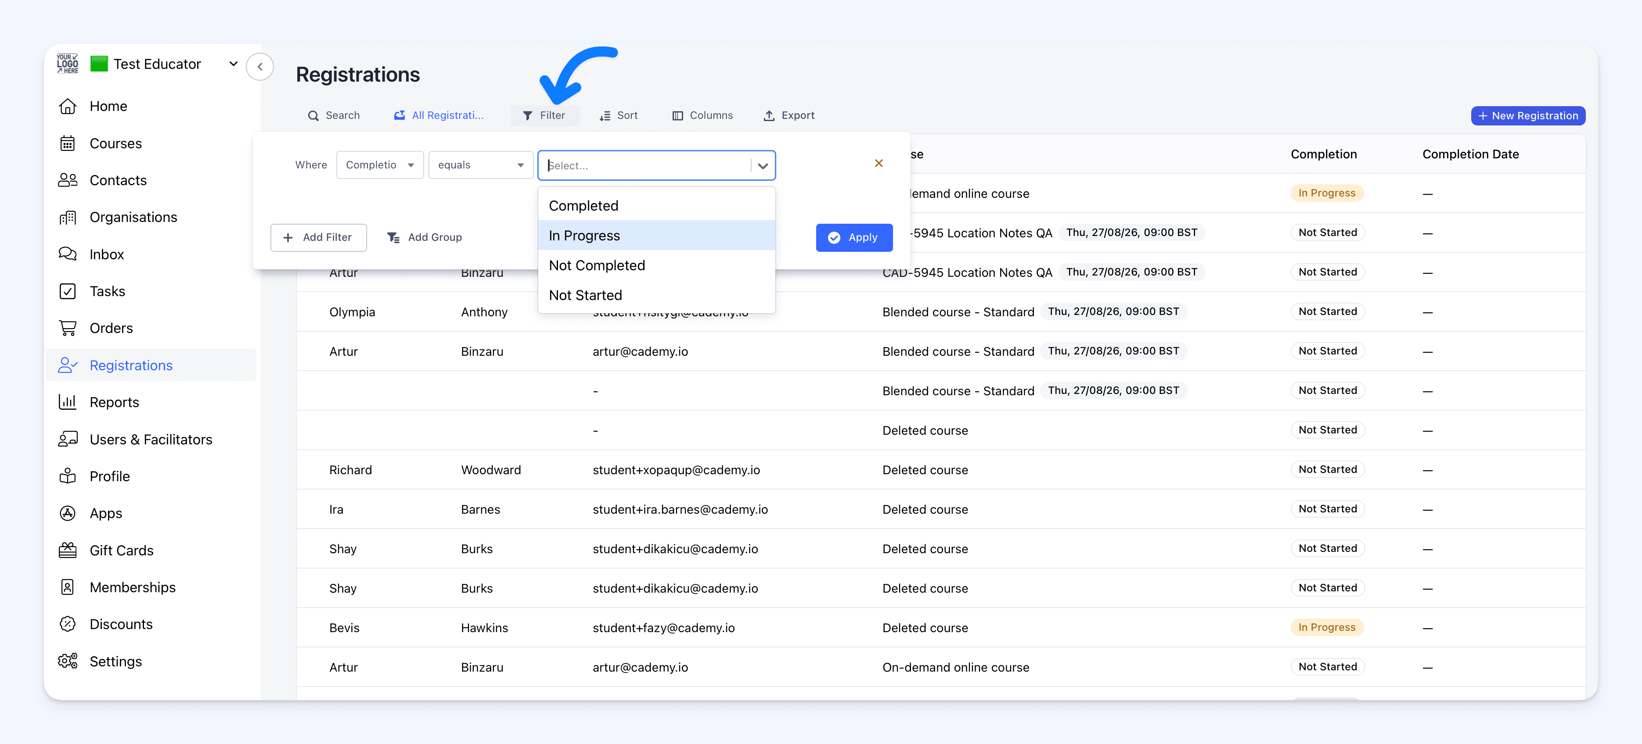Viewport: 1642px width, 744px height.
Task: Click the Users & Facilitators icon
Action: click(x=68, y=439)
